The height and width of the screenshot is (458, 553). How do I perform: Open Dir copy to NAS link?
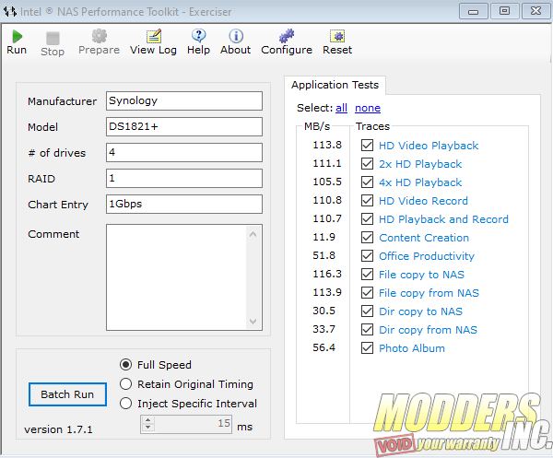(420, 311)
